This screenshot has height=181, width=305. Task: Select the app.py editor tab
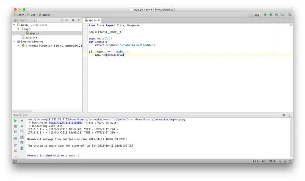point(92,20)
